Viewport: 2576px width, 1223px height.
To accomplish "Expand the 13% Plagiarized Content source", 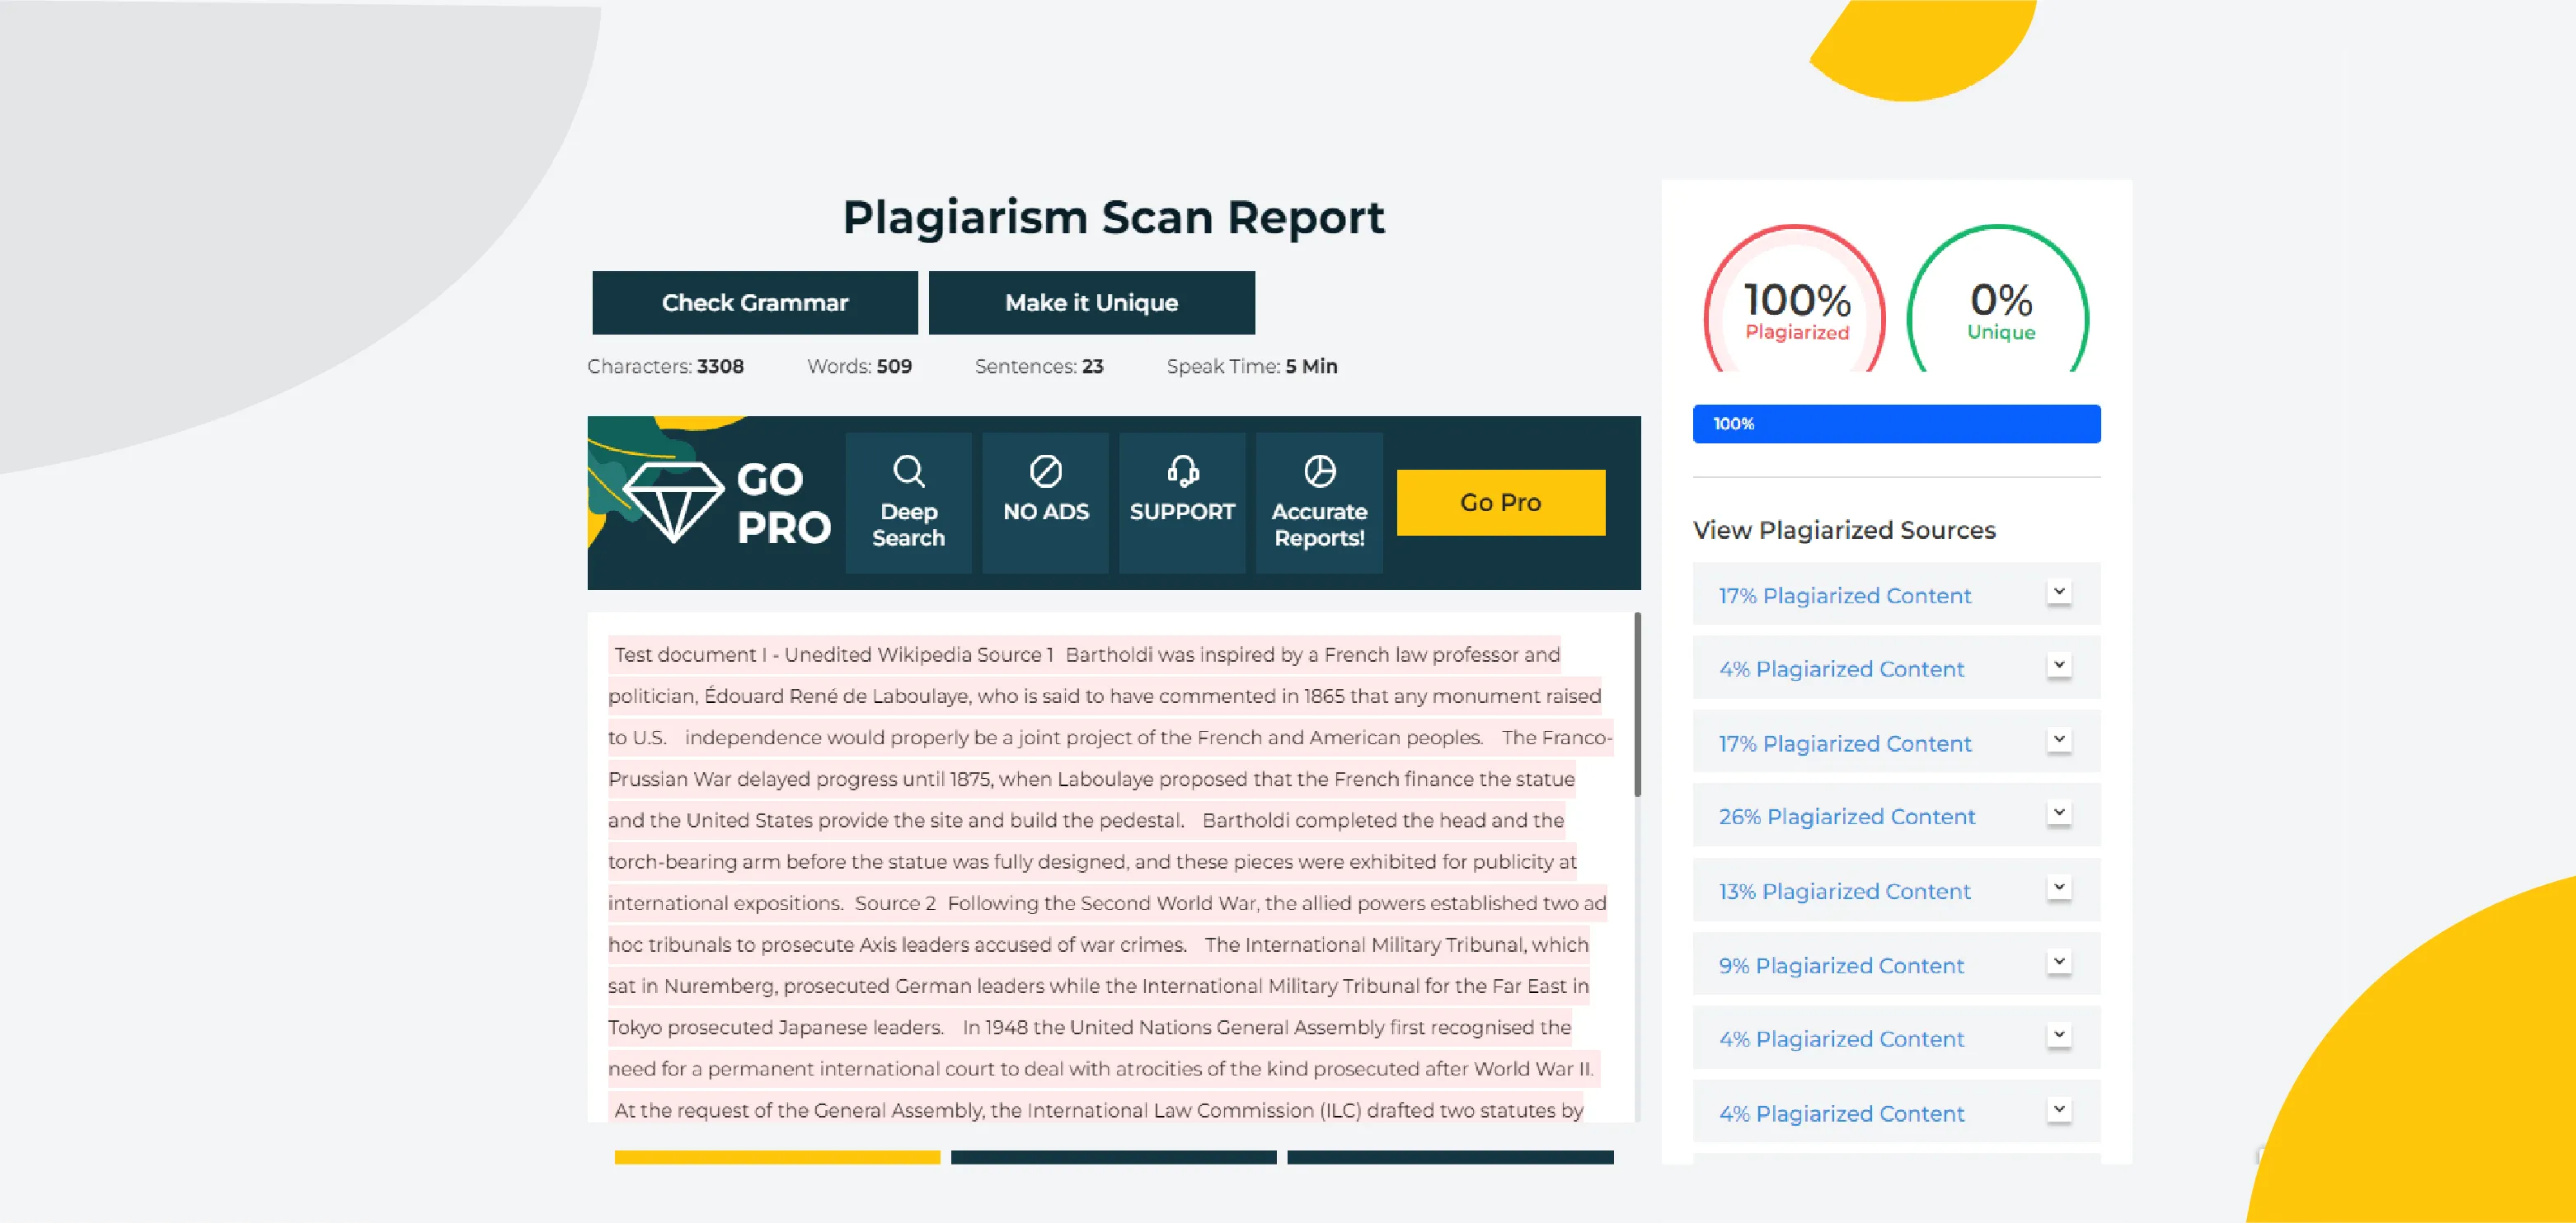I will click(x=2059, y=888).
